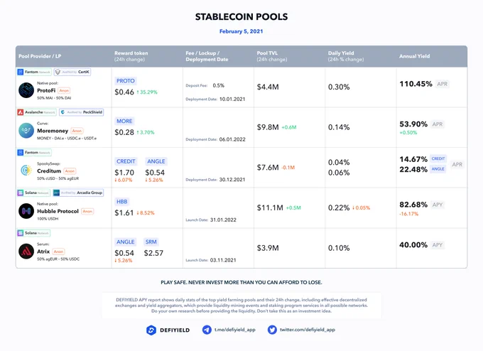This screenshot has height=351, width=483.
Task: Click Anon tag next to Hubble Protocol
Action: [x=87, y=212]
